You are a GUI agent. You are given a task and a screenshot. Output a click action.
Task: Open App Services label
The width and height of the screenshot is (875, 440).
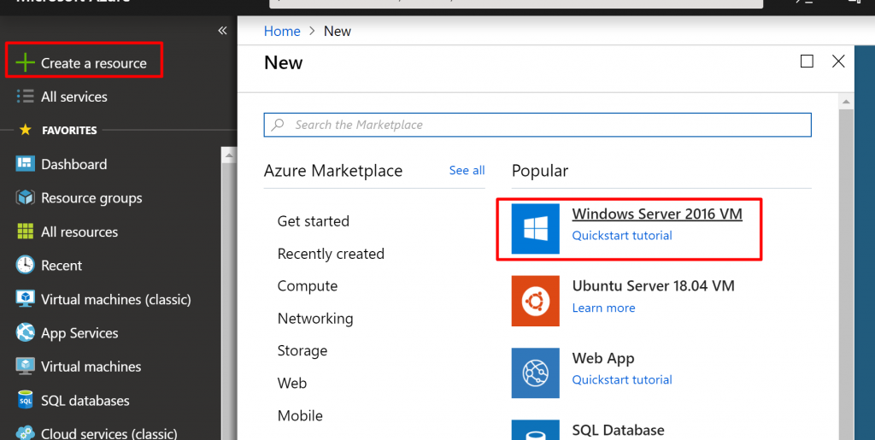79,333
